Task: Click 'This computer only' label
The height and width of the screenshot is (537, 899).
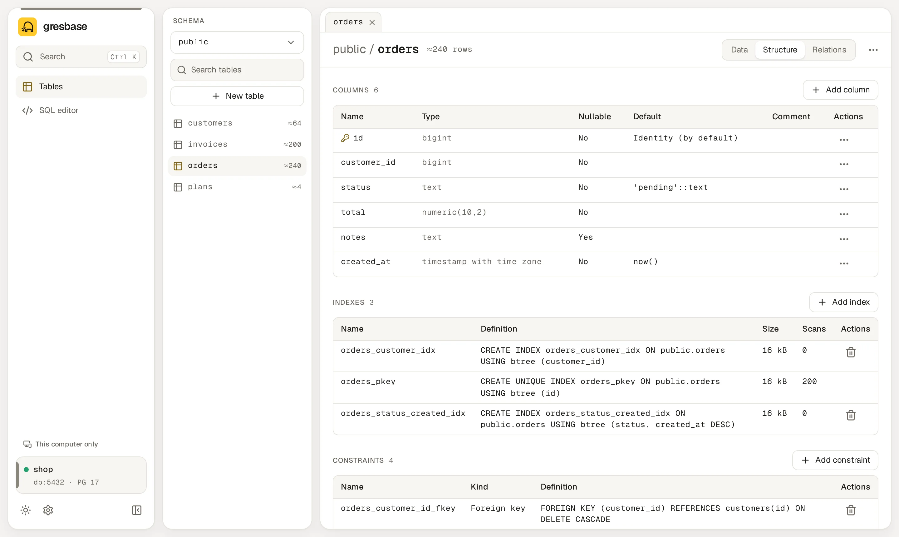Action: [x=66, y=444]
